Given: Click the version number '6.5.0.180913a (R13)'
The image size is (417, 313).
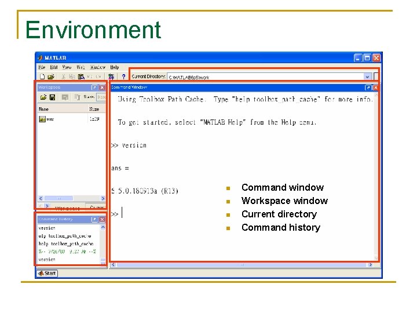Looking at the screenshot, I should pyautogui.click(x=145, y=191).
